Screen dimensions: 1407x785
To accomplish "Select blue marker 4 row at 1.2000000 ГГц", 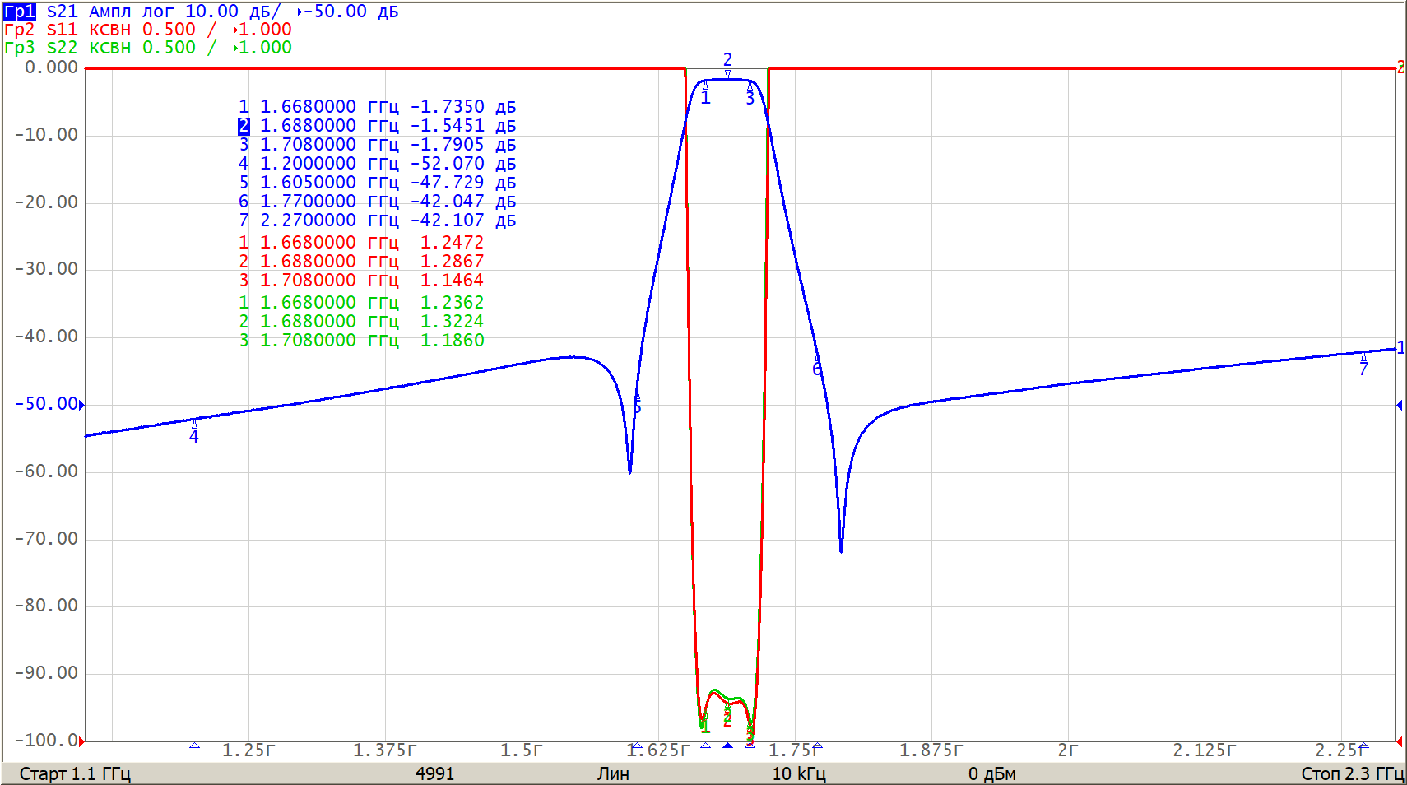I will [377, 164].
